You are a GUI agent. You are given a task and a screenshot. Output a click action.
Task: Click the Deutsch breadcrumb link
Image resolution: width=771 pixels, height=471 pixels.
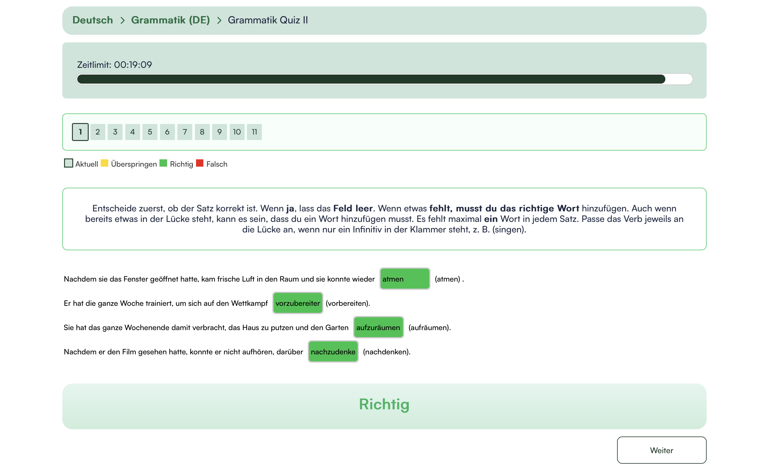pyautogui.click(x=93, y=20)
